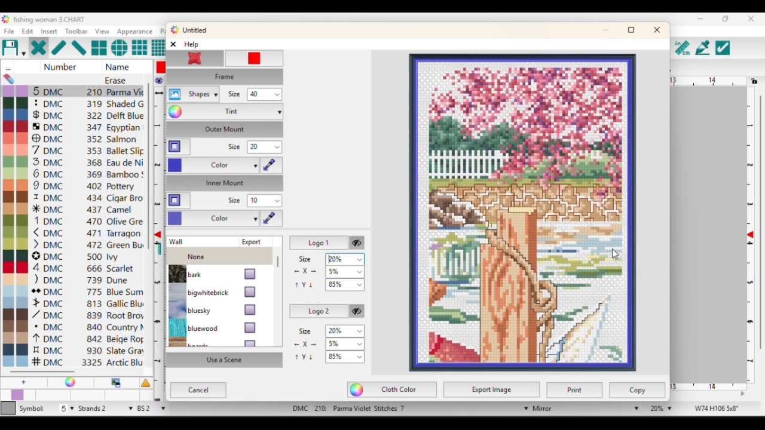Click the Copy button
Screen dimensions: 765x430
coord(637,390)
